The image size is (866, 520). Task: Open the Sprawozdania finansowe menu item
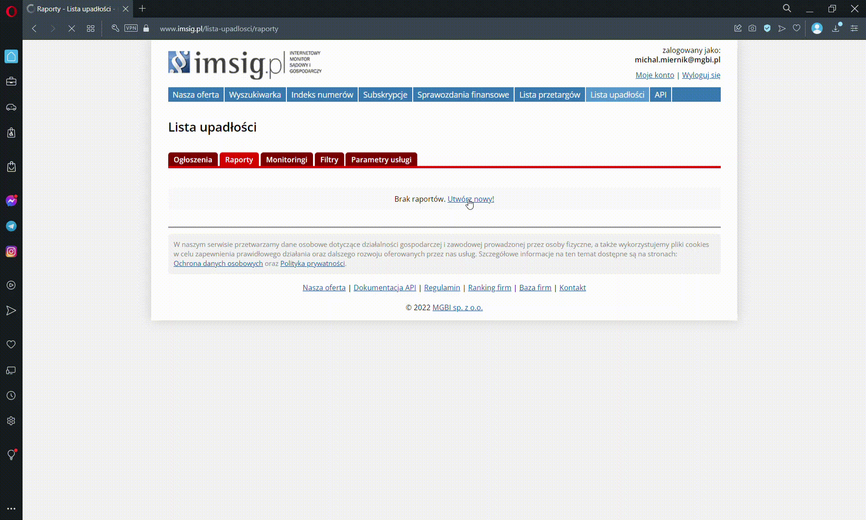click(x=463, y=95)
